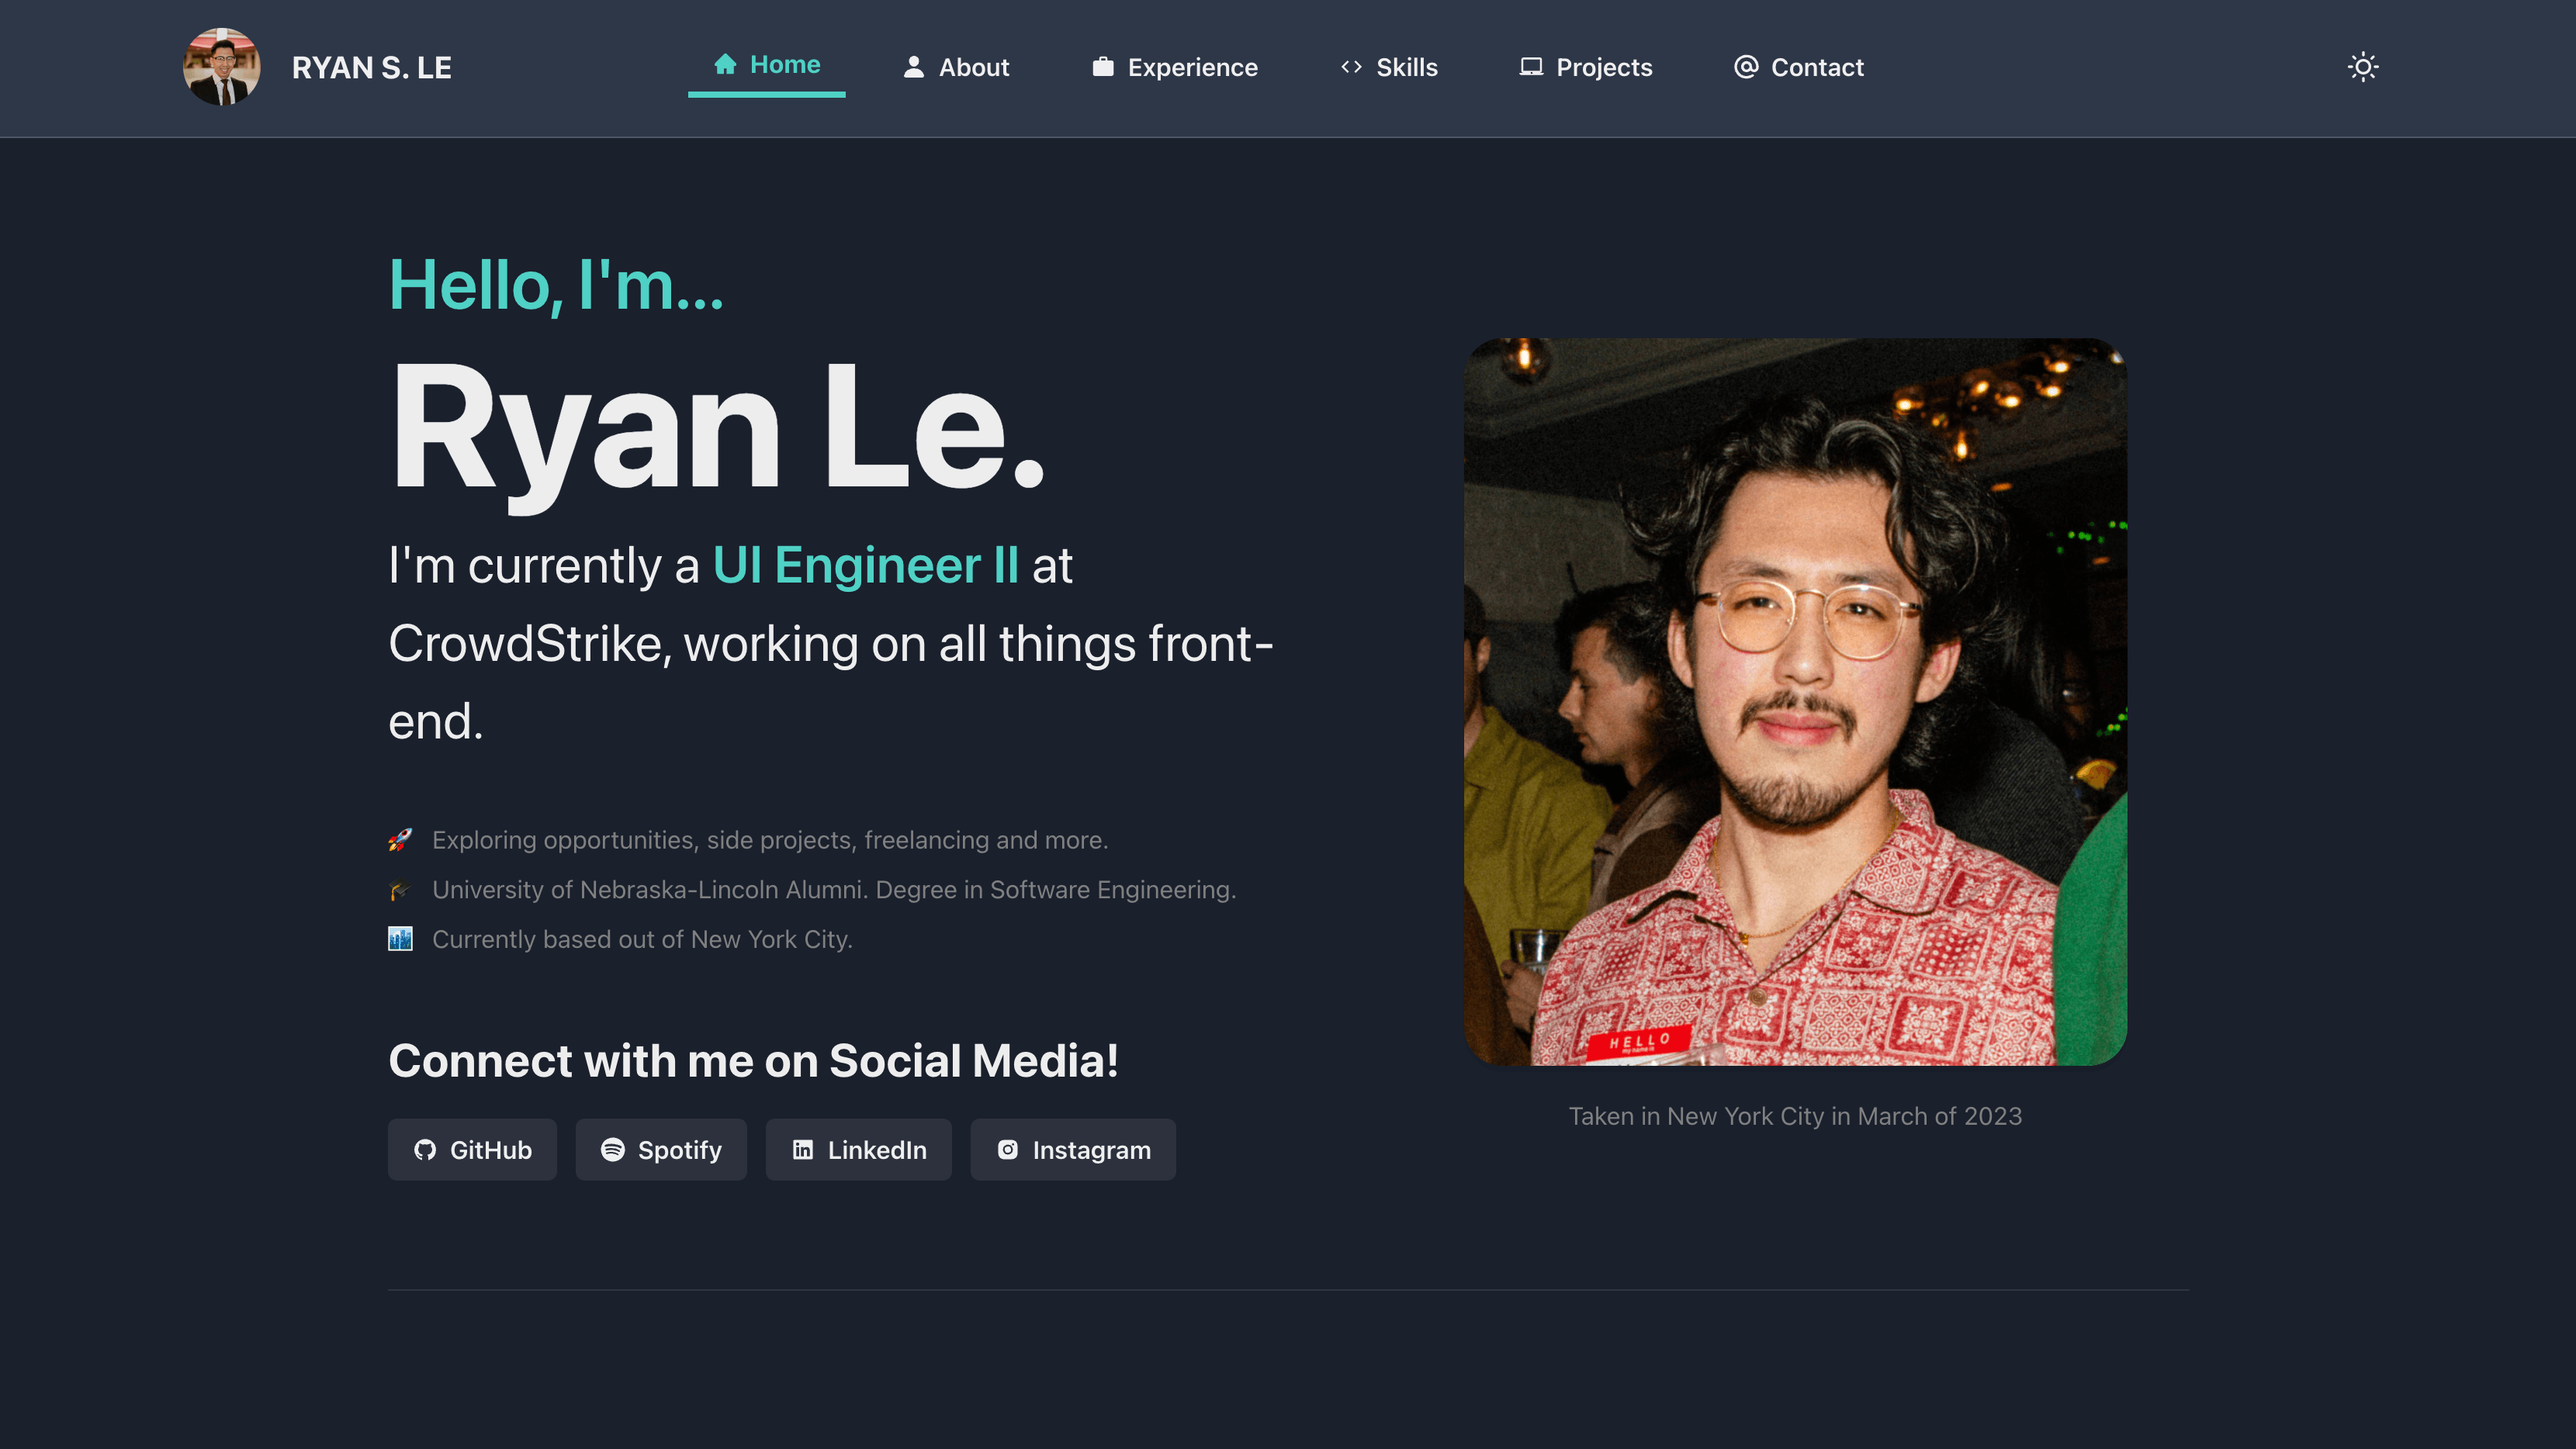2576x1449 pixels.
Task: Open the Projects navigation item
Action: click(x=1586, y=67)
